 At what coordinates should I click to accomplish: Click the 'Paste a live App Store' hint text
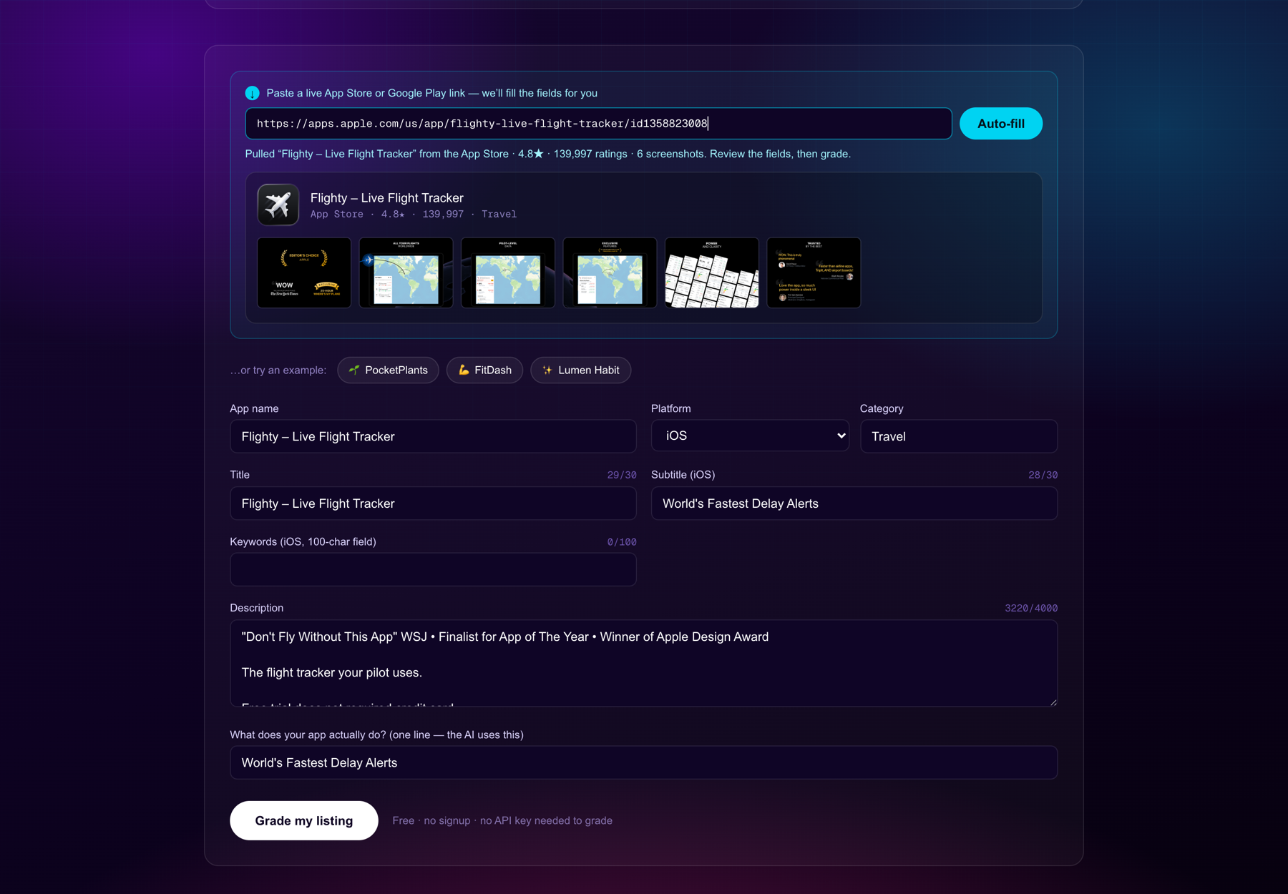point(431,93)
